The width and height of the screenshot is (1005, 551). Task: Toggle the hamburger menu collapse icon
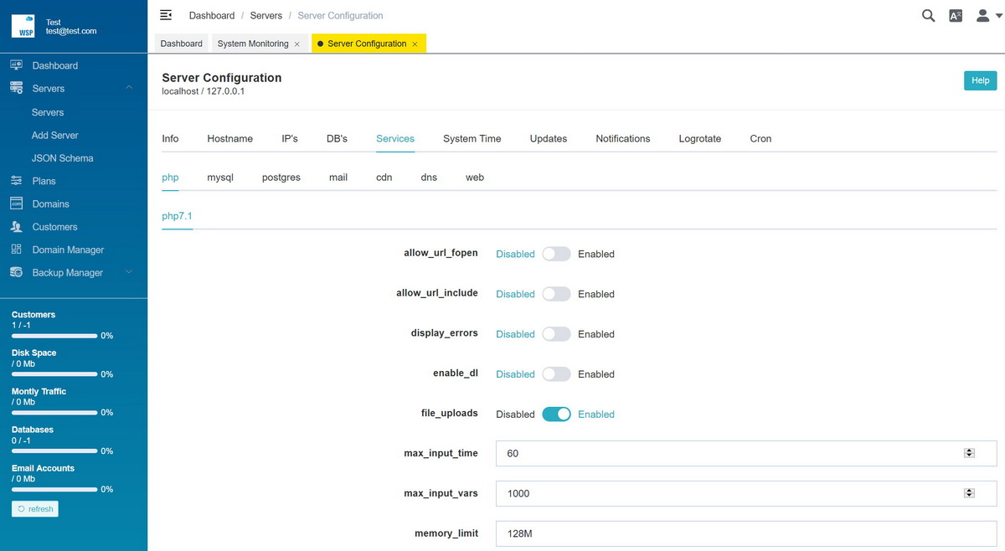coord(166,15)
